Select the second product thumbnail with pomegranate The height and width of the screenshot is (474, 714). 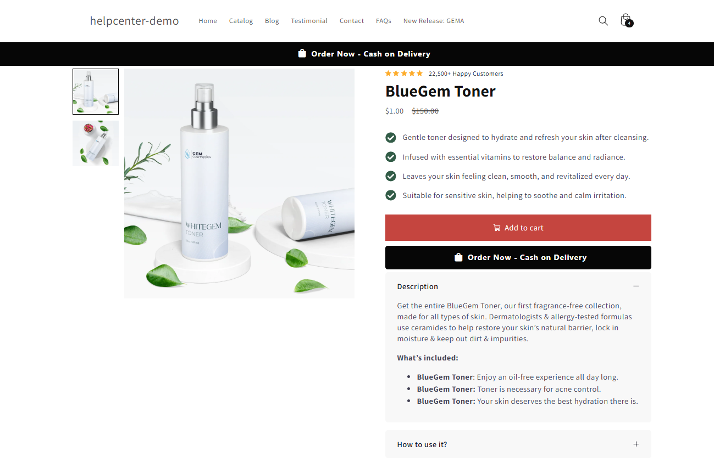tap(96, 143)
